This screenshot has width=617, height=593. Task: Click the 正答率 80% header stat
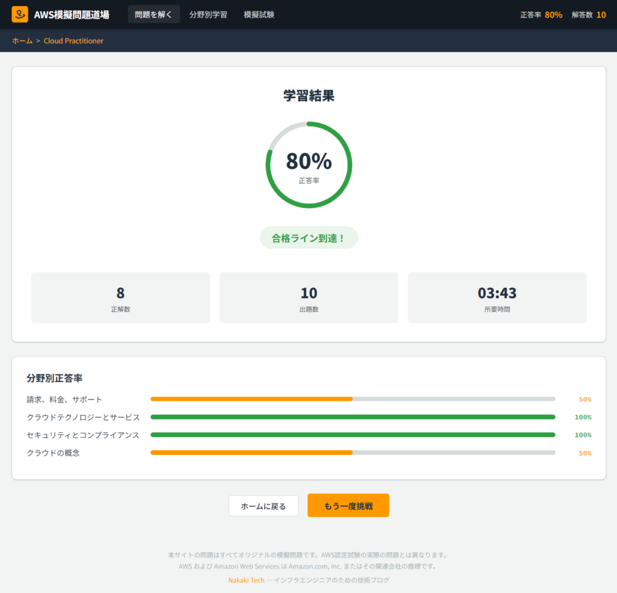pyautogui.click(x=541, y=14)
